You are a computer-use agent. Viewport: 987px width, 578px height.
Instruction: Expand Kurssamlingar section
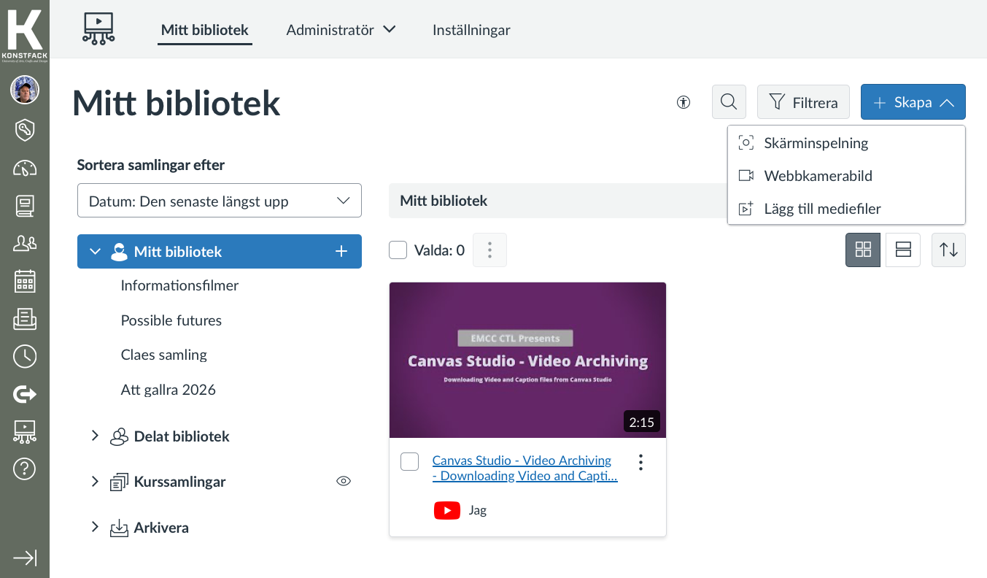tap(95, 481)
